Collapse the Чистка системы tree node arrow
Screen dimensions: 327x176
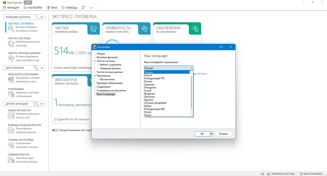pyautogui.click(x=95, y=61)
